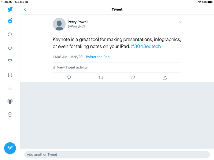214x160 pixels.
Task: Click the Twitter for iPad link
Action: (98, 57)
